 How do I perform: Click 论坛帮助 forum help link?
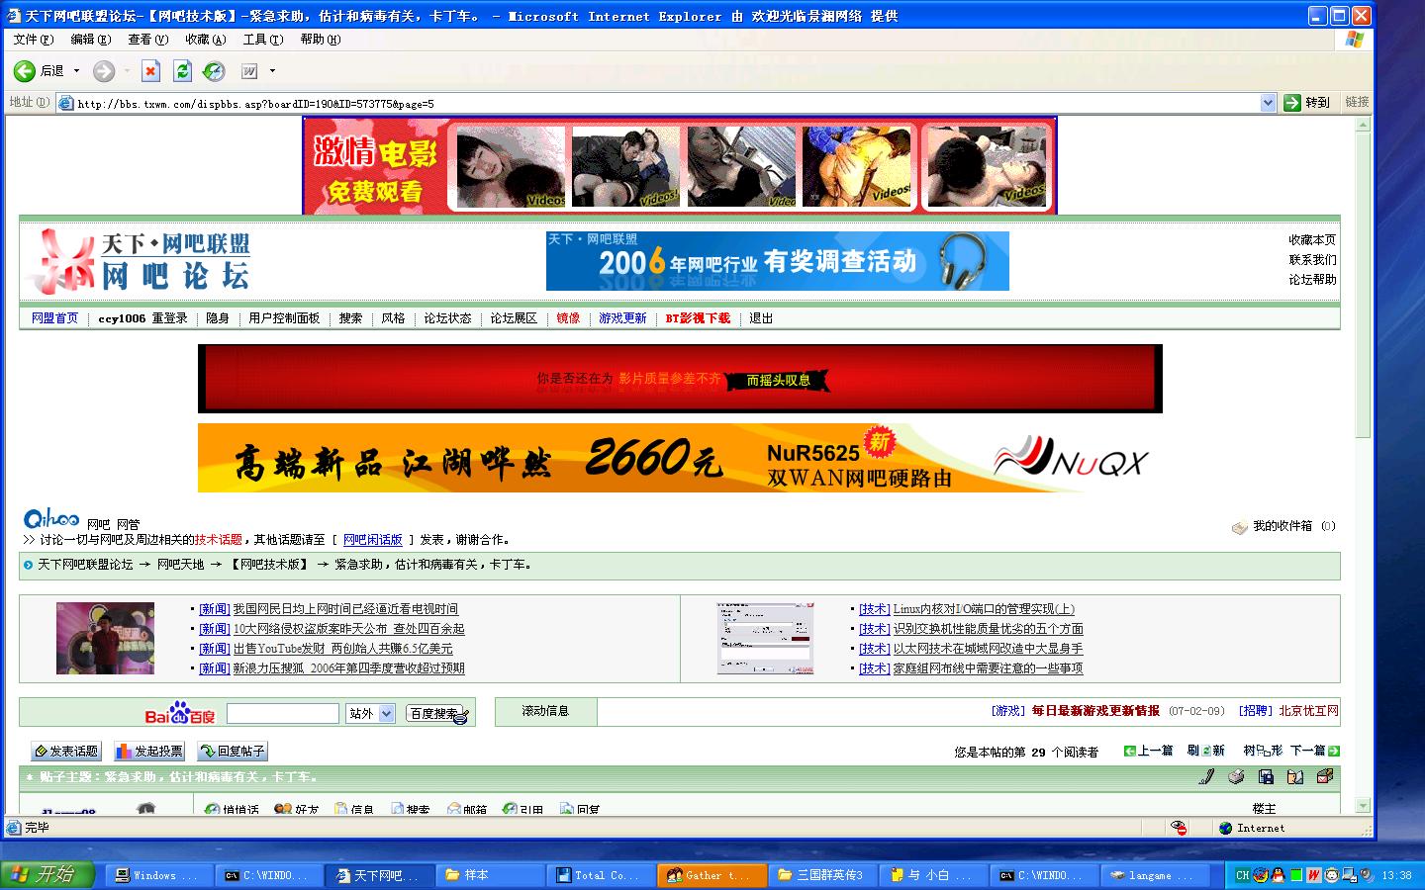[x=1312, y=280]
